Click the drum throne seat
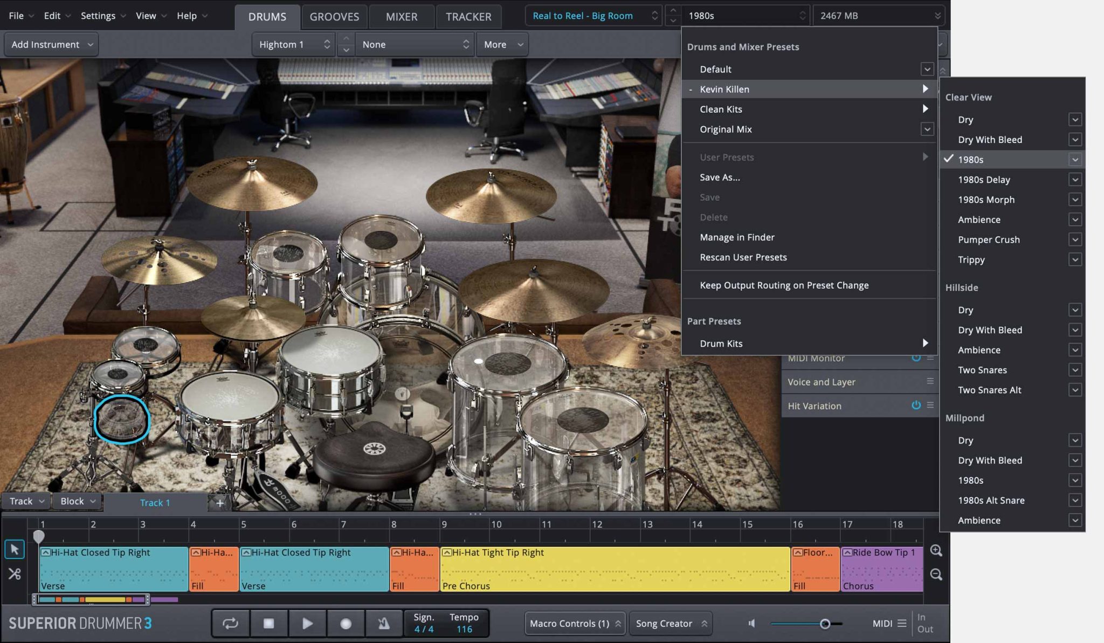Image resolution: width=1104 pixels, height=643 pixels. (374, 455)
